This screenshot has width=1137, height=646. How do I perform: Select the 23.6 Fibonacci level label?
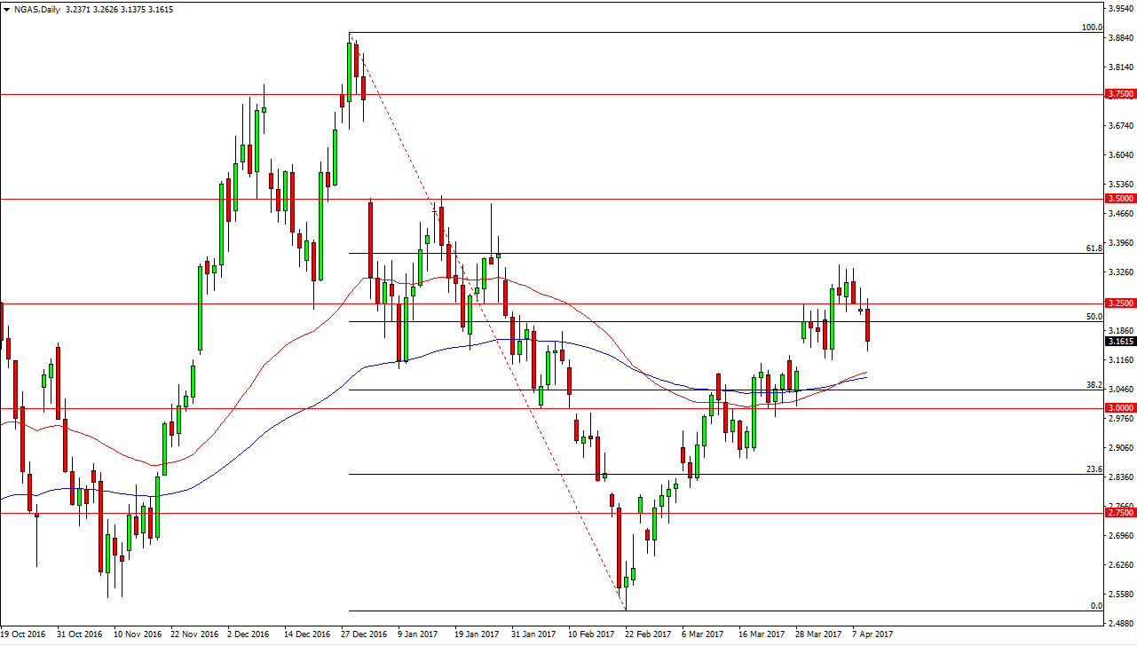1094,469
